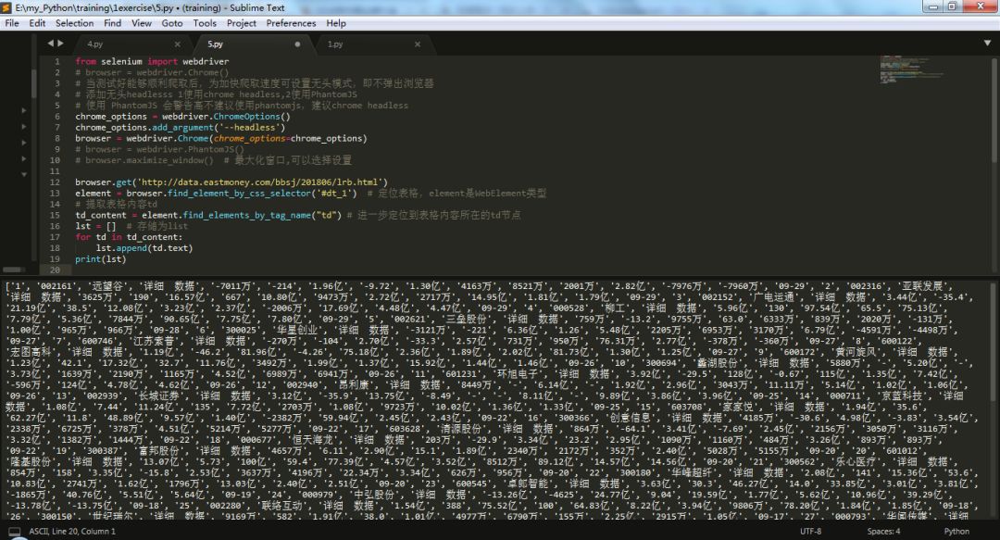Open the UTF-8 encoding selector
The height and width of the screenshot is (540, 1000).
810,532
